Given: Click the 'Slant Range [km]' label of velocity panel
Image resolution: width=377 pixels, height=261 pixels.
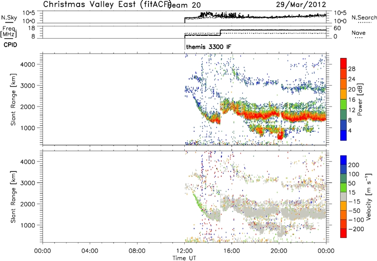Looking at the screenshot, I should [x=13, y=196].
